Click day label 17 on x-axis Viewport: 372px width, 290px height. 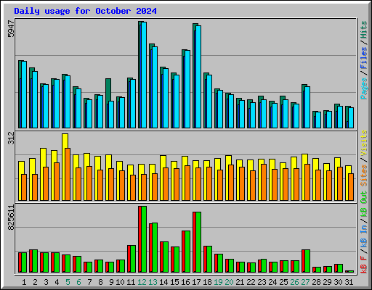pyautogui.click(x=196, y=282)
